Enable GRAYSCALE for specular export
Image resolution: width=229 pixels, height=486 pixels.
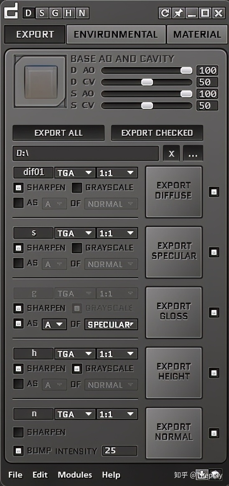(x=76, y=248)
